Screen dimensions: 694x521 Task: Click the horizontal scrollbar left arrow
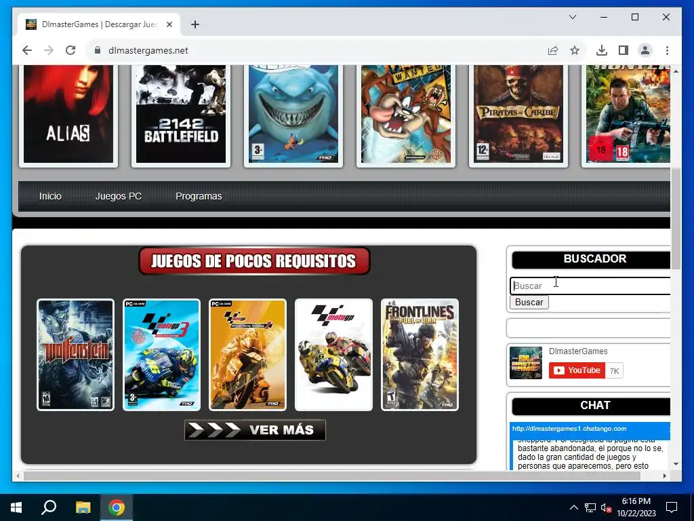click(18, 476)
